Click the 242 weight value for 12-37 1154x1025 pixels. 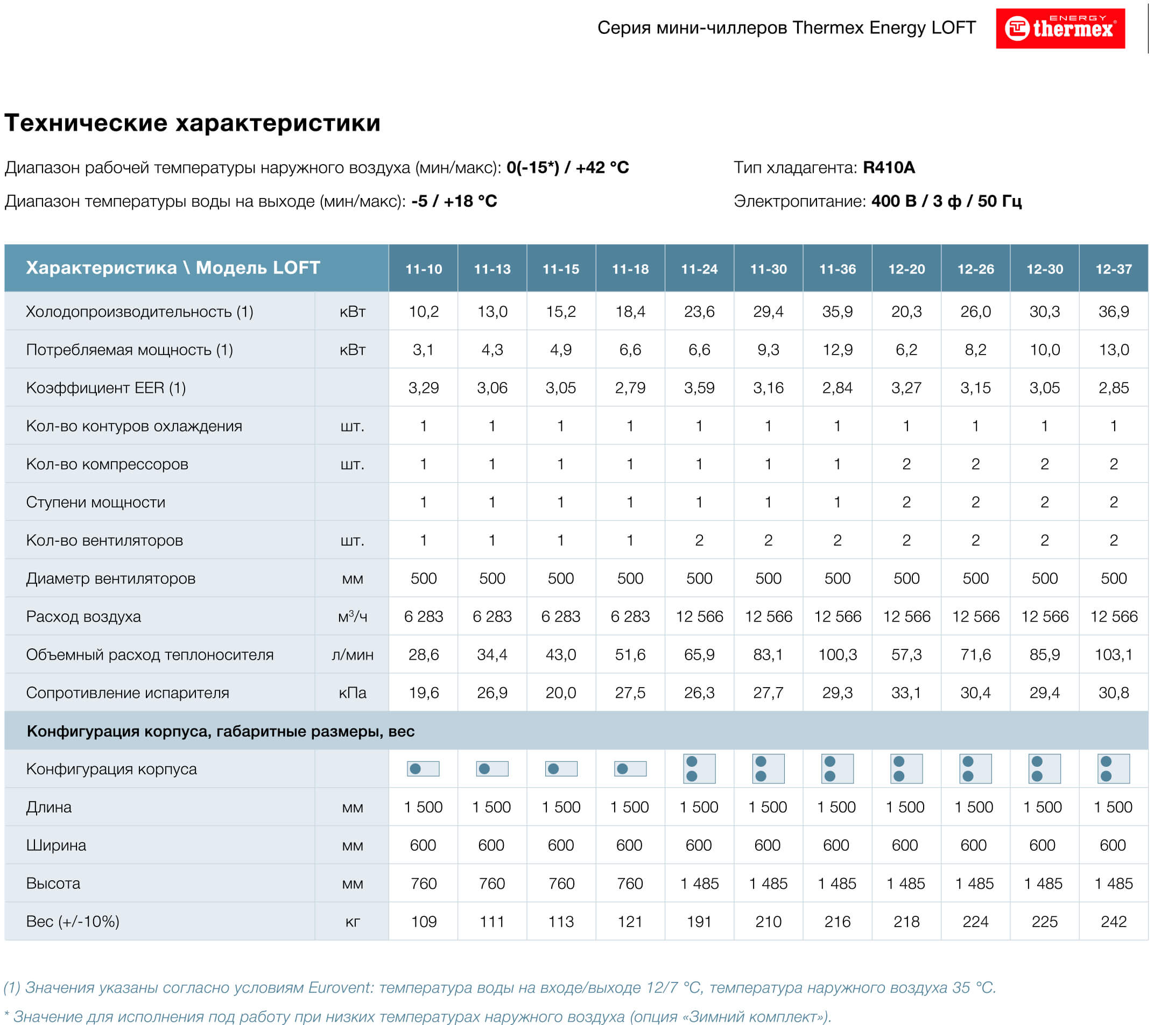(1113, 922)
